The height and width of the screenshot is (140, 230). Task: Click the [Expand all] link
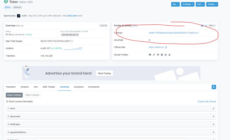click(203, 102)
